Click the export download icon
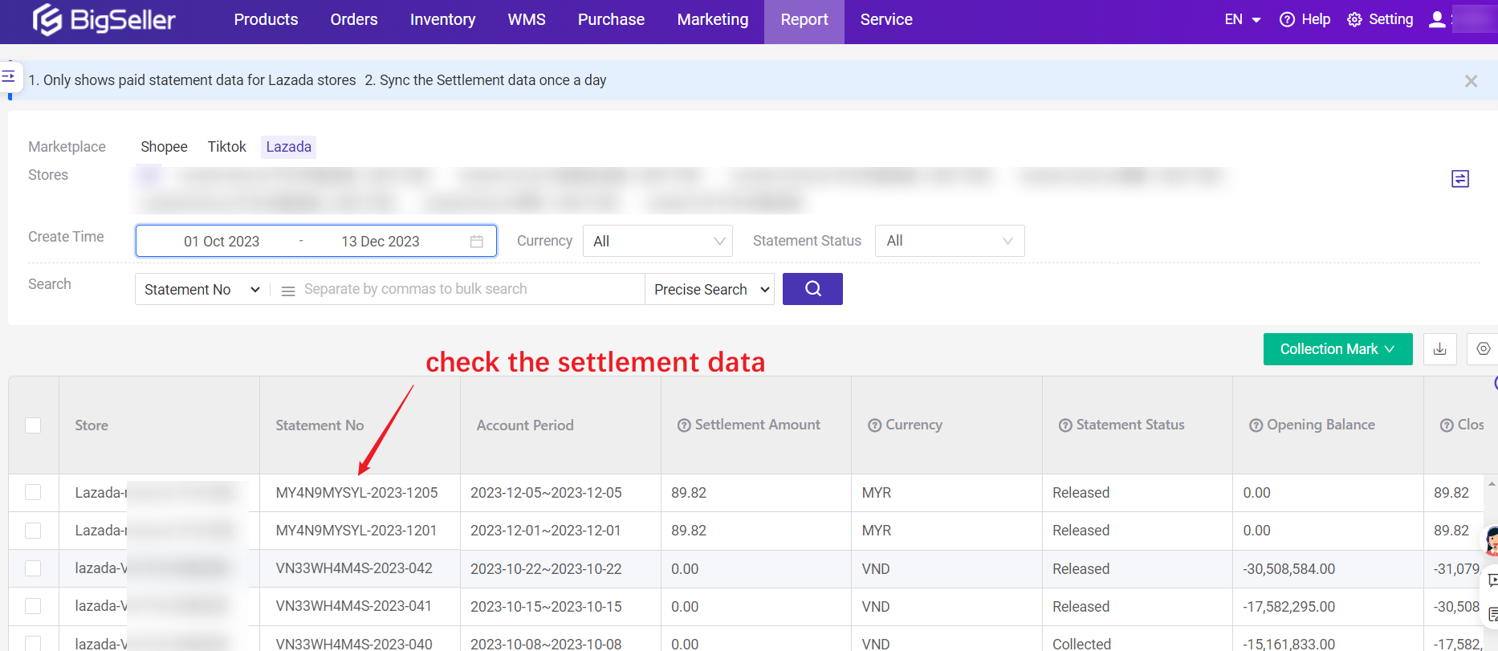 coord(1440,349)
